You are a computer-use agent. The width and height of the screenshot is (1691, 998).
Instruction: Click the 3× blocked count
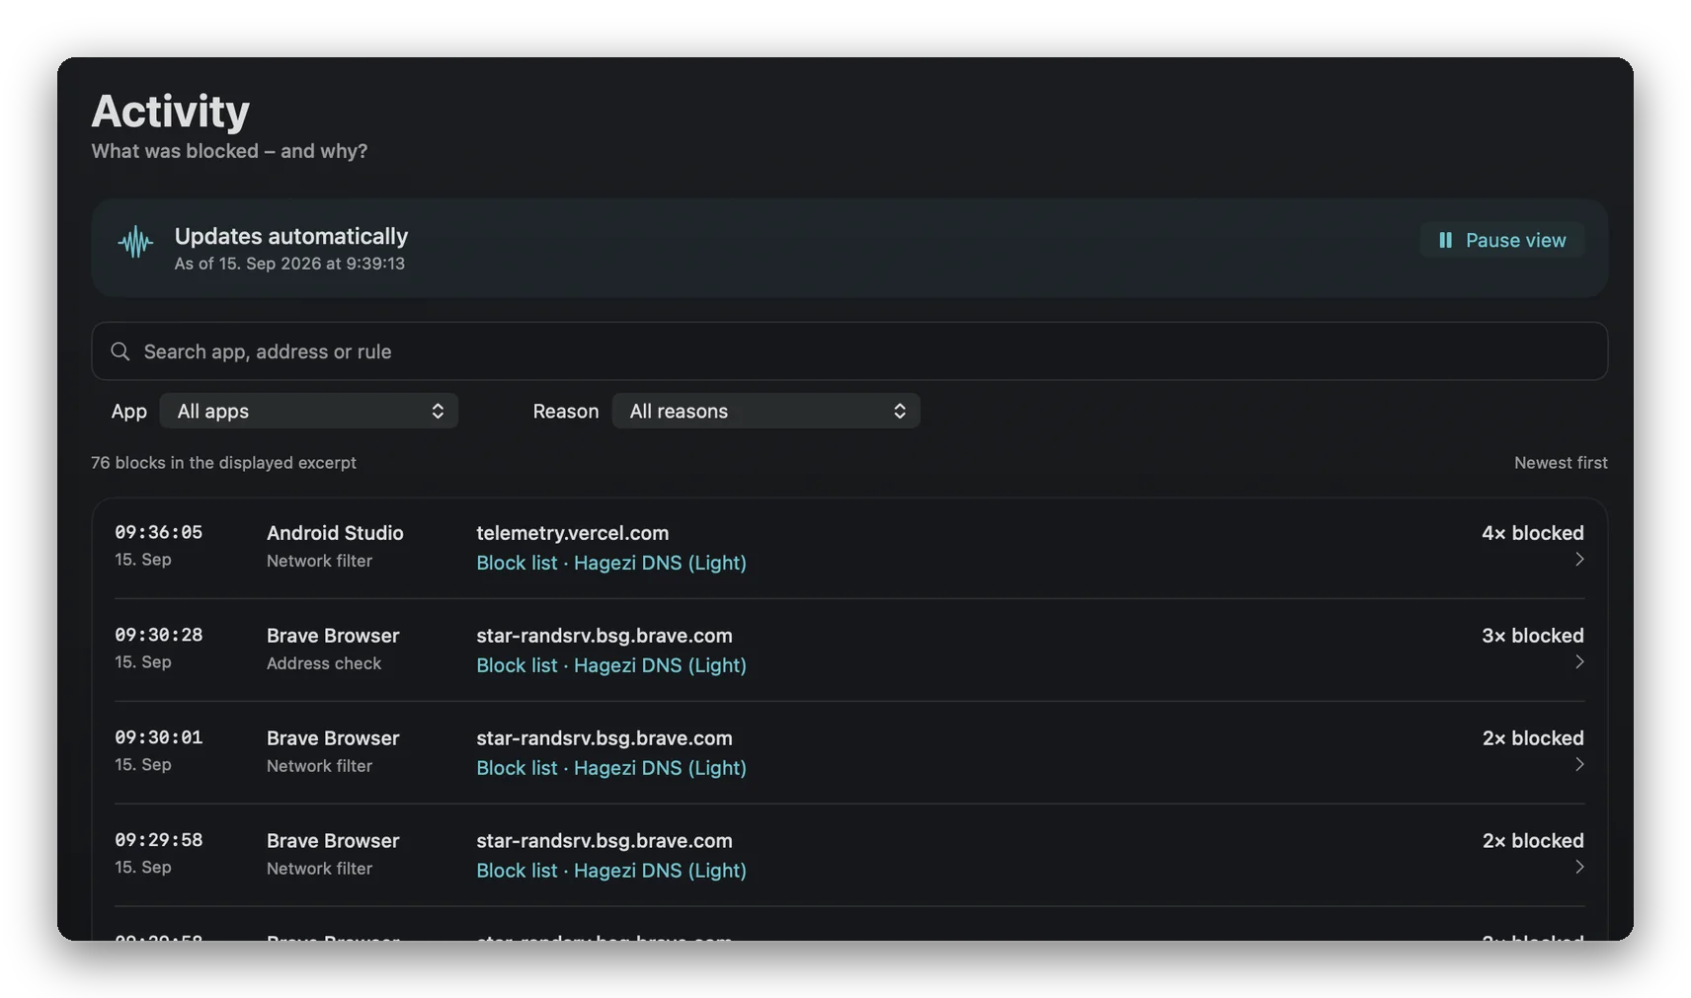(1533, 636)
